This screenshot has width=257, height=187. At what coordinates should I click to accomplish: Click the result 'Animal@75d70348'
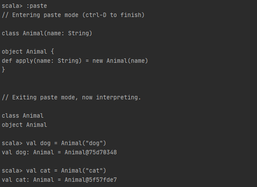click(91, 153)
